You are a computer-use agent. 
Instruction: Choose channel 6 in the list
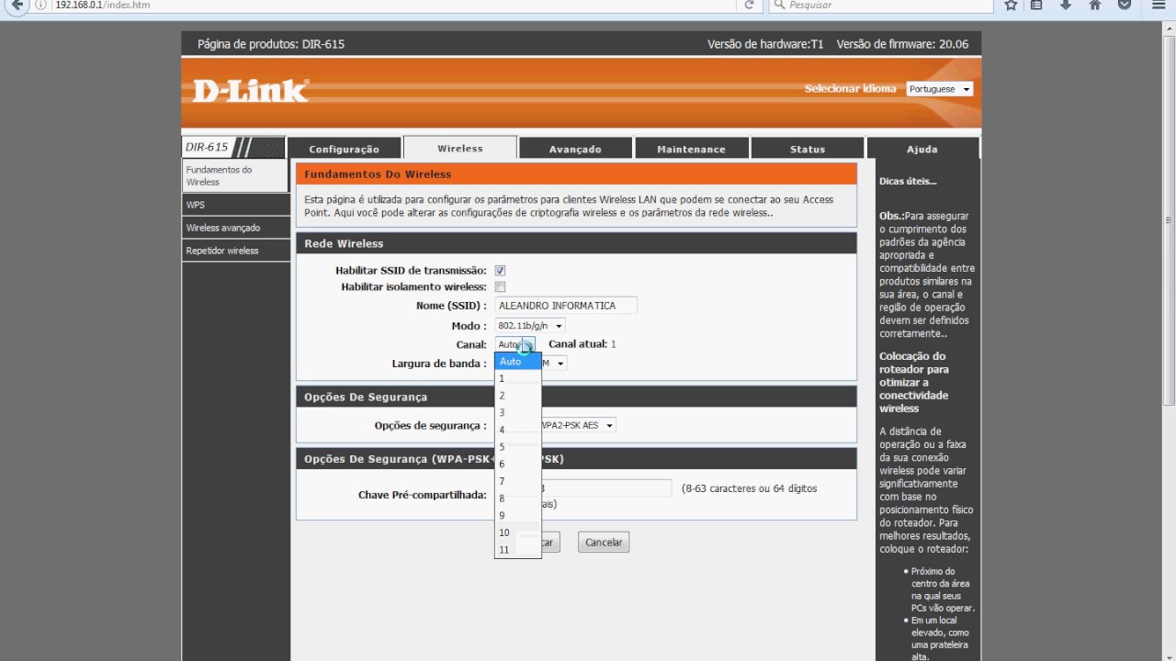(x=518, y=465)
